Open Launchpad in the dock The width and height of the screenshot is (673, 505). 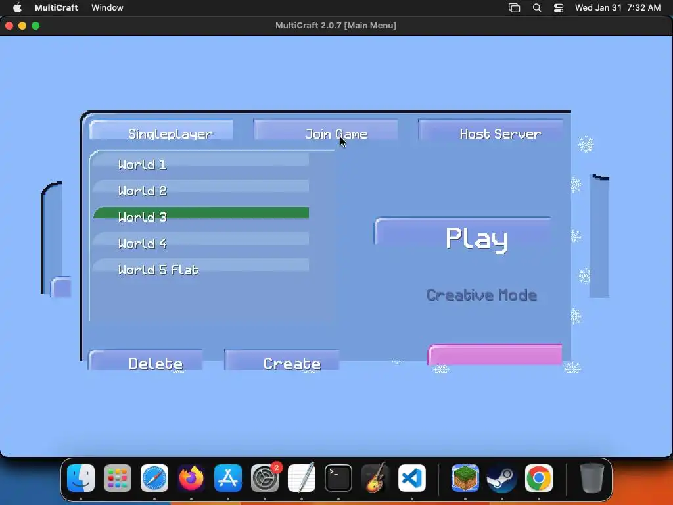pos(118,478)
